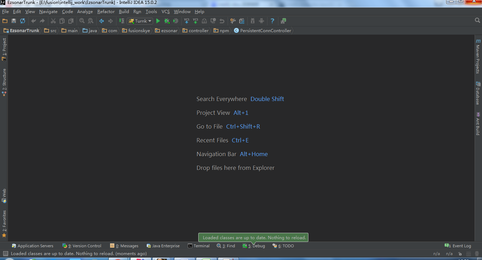This screenshot has height=260, width=482.
Task: Run Turnk with the green play button
Action: pyautogui.click(x=158, y=21)
